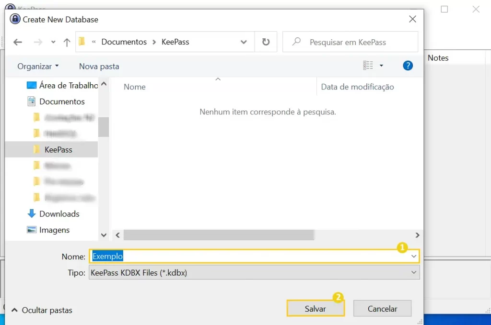Click the KeePass lock icon in dialog title
The width and height of the screenshot is (491, 325).
15,19
